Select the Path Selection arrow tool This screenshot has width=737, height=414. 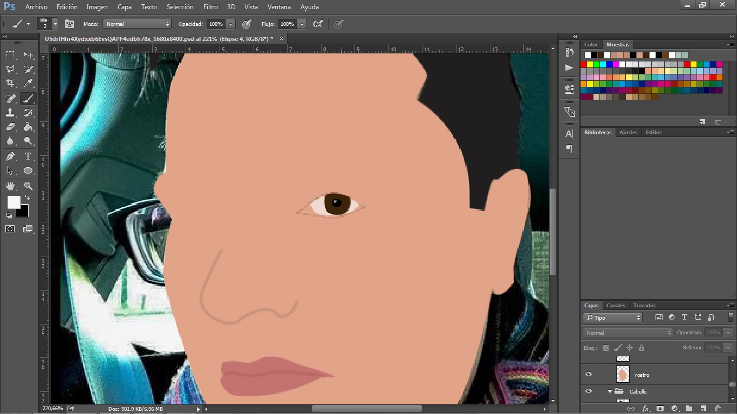[10, 170]
